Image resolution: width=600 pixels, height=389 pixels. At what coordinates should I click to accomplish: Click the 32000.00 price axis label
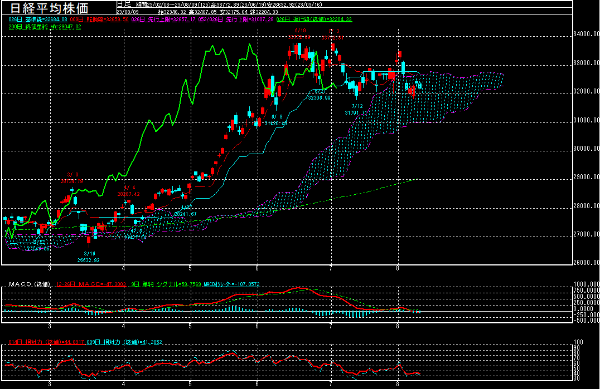click(587, 91)
